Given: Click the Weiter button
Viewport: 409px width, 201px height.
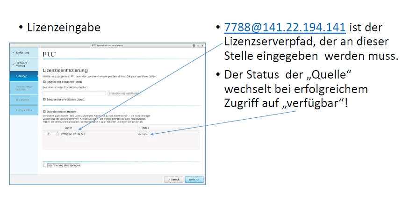Looking at the screenshot, I should pos(194,179).
